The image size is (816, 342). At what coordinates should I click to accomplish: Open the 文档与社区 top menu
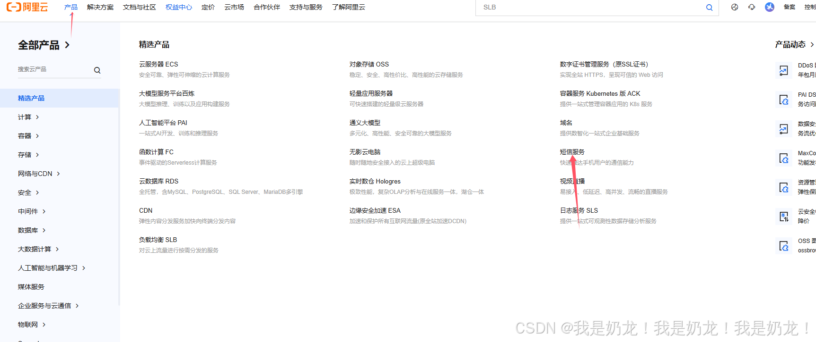(x=140, y=7)
